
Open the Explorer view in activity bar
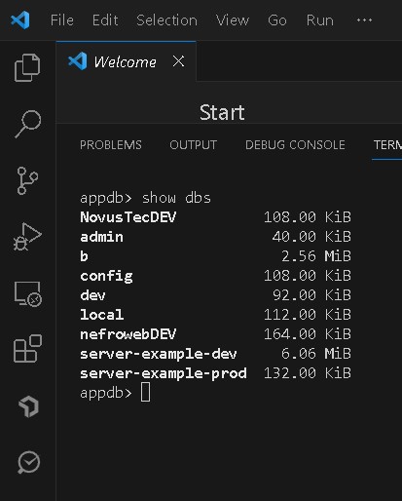[x=27, y=67]
